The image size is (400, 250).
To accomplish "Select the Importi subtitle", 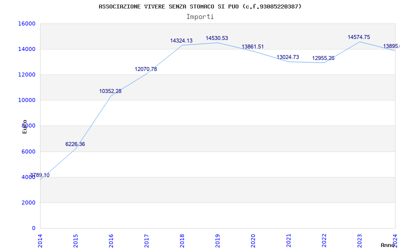I will click(200, 17).
